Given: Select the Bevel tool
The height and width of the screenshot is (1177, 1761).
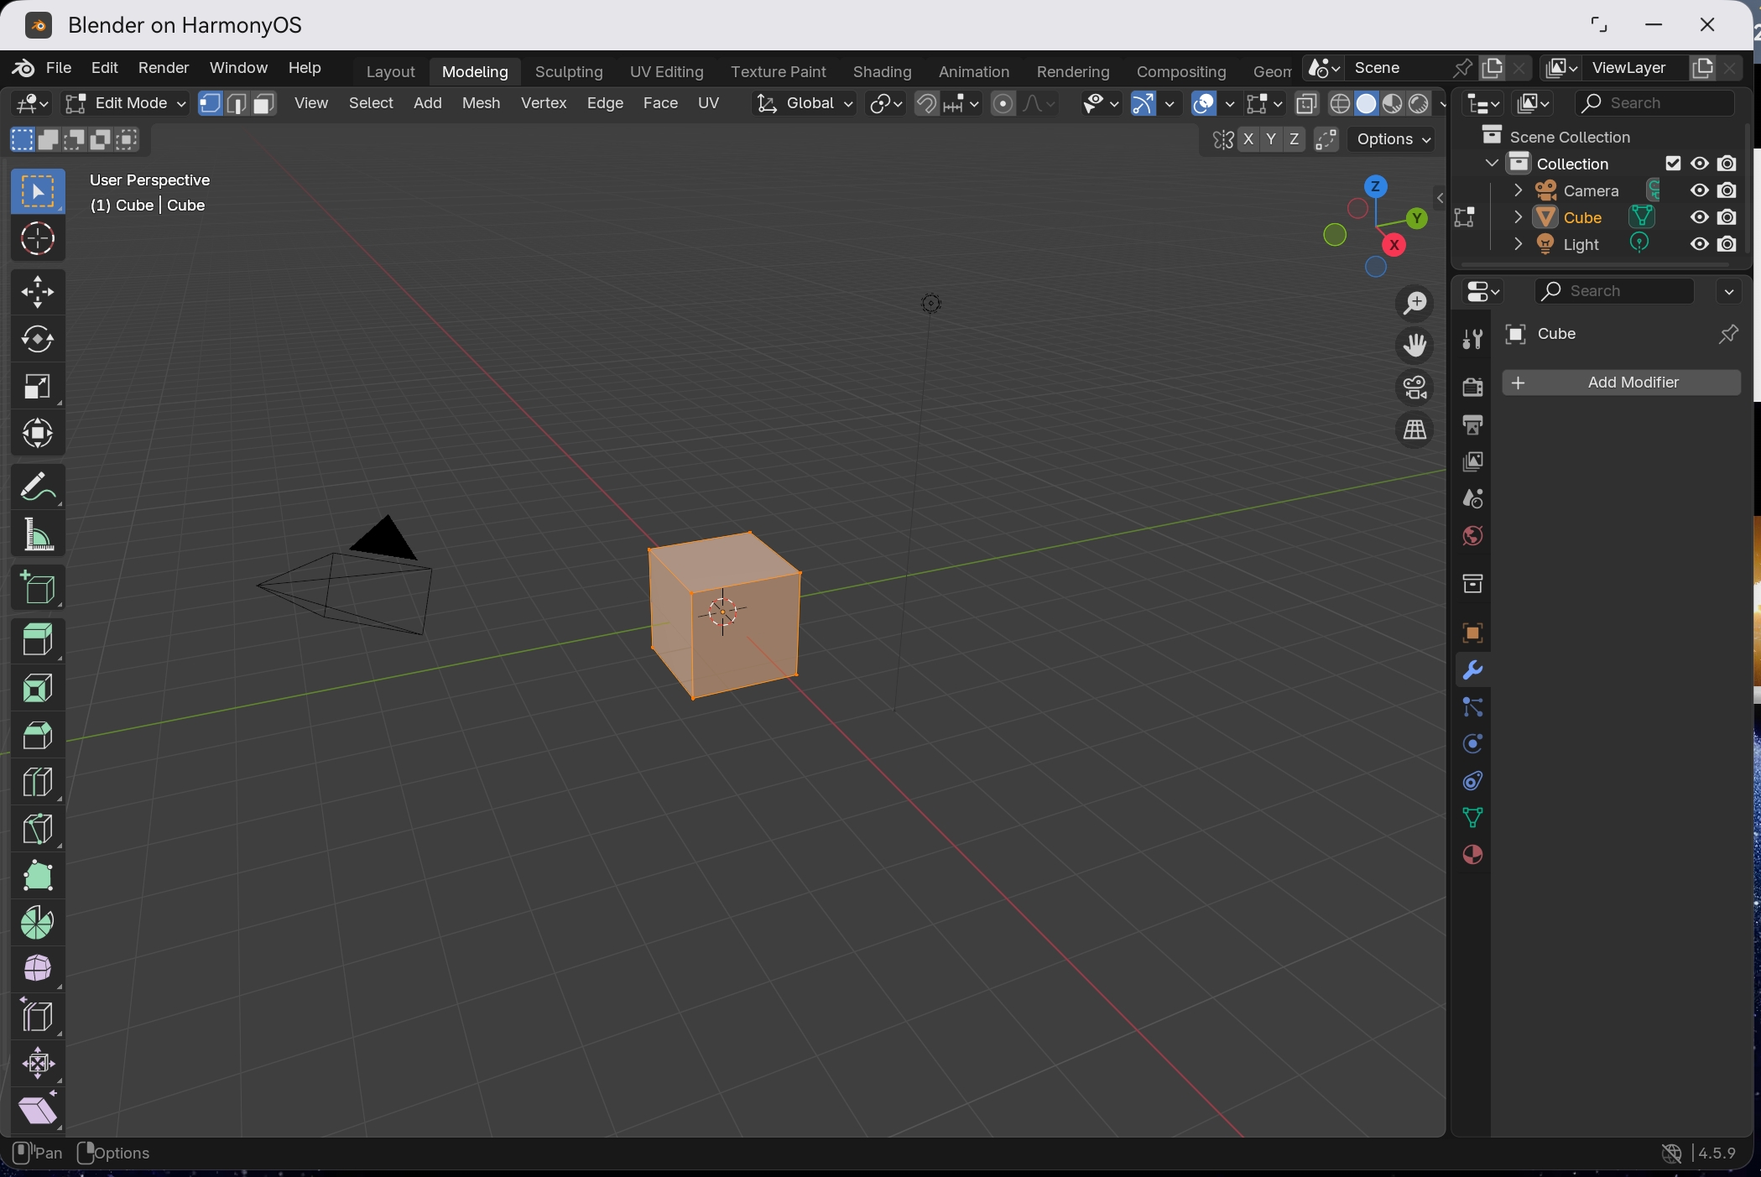Looking at the screenshot, I should 38,735.
